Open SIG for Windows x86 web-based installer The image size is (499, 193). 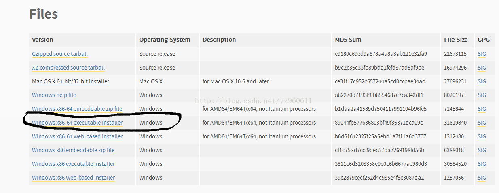point(482,178)
